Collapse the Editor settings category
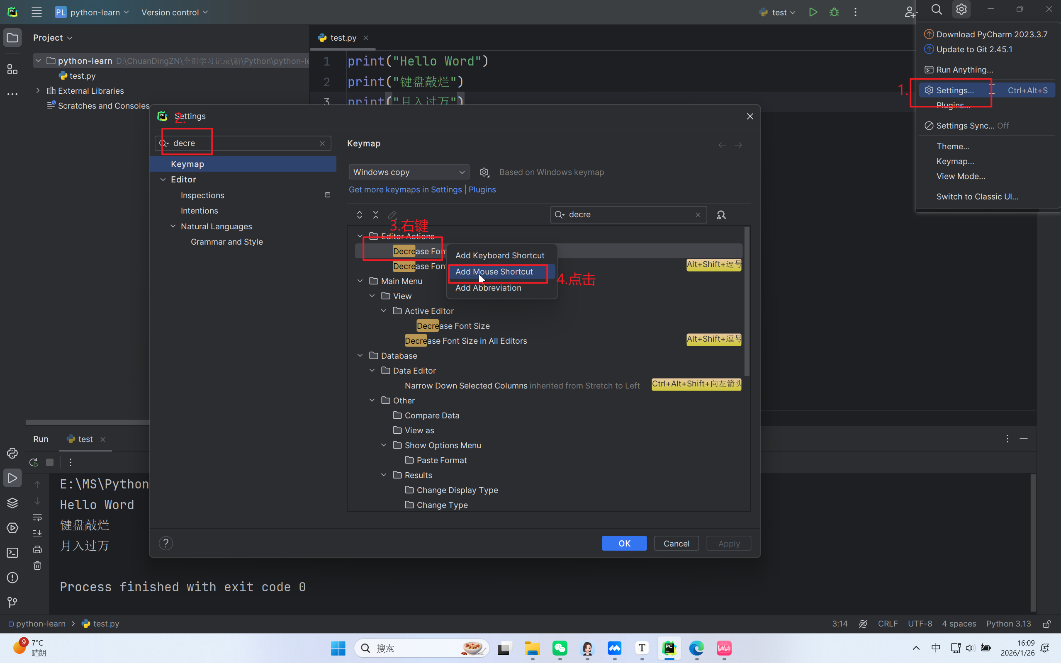This screenshot has height=663, width=1061. 163,180
